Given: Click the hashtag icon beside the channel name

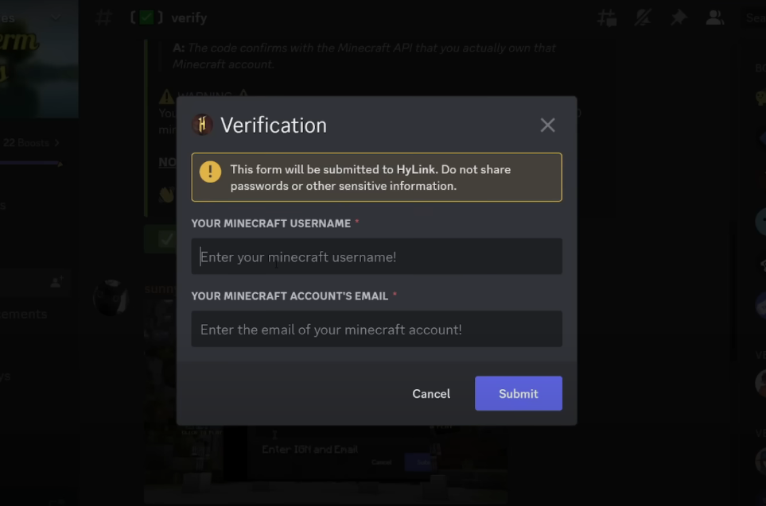Looking at the screenshot, I should tap(103, 17).
